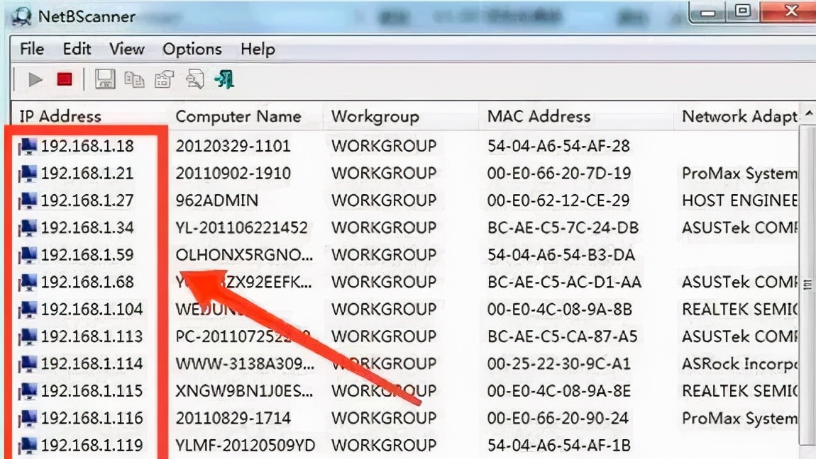Click computer icon beside 192.168.1.34
This screenshot has width=816, height=459.
[28, 228]
